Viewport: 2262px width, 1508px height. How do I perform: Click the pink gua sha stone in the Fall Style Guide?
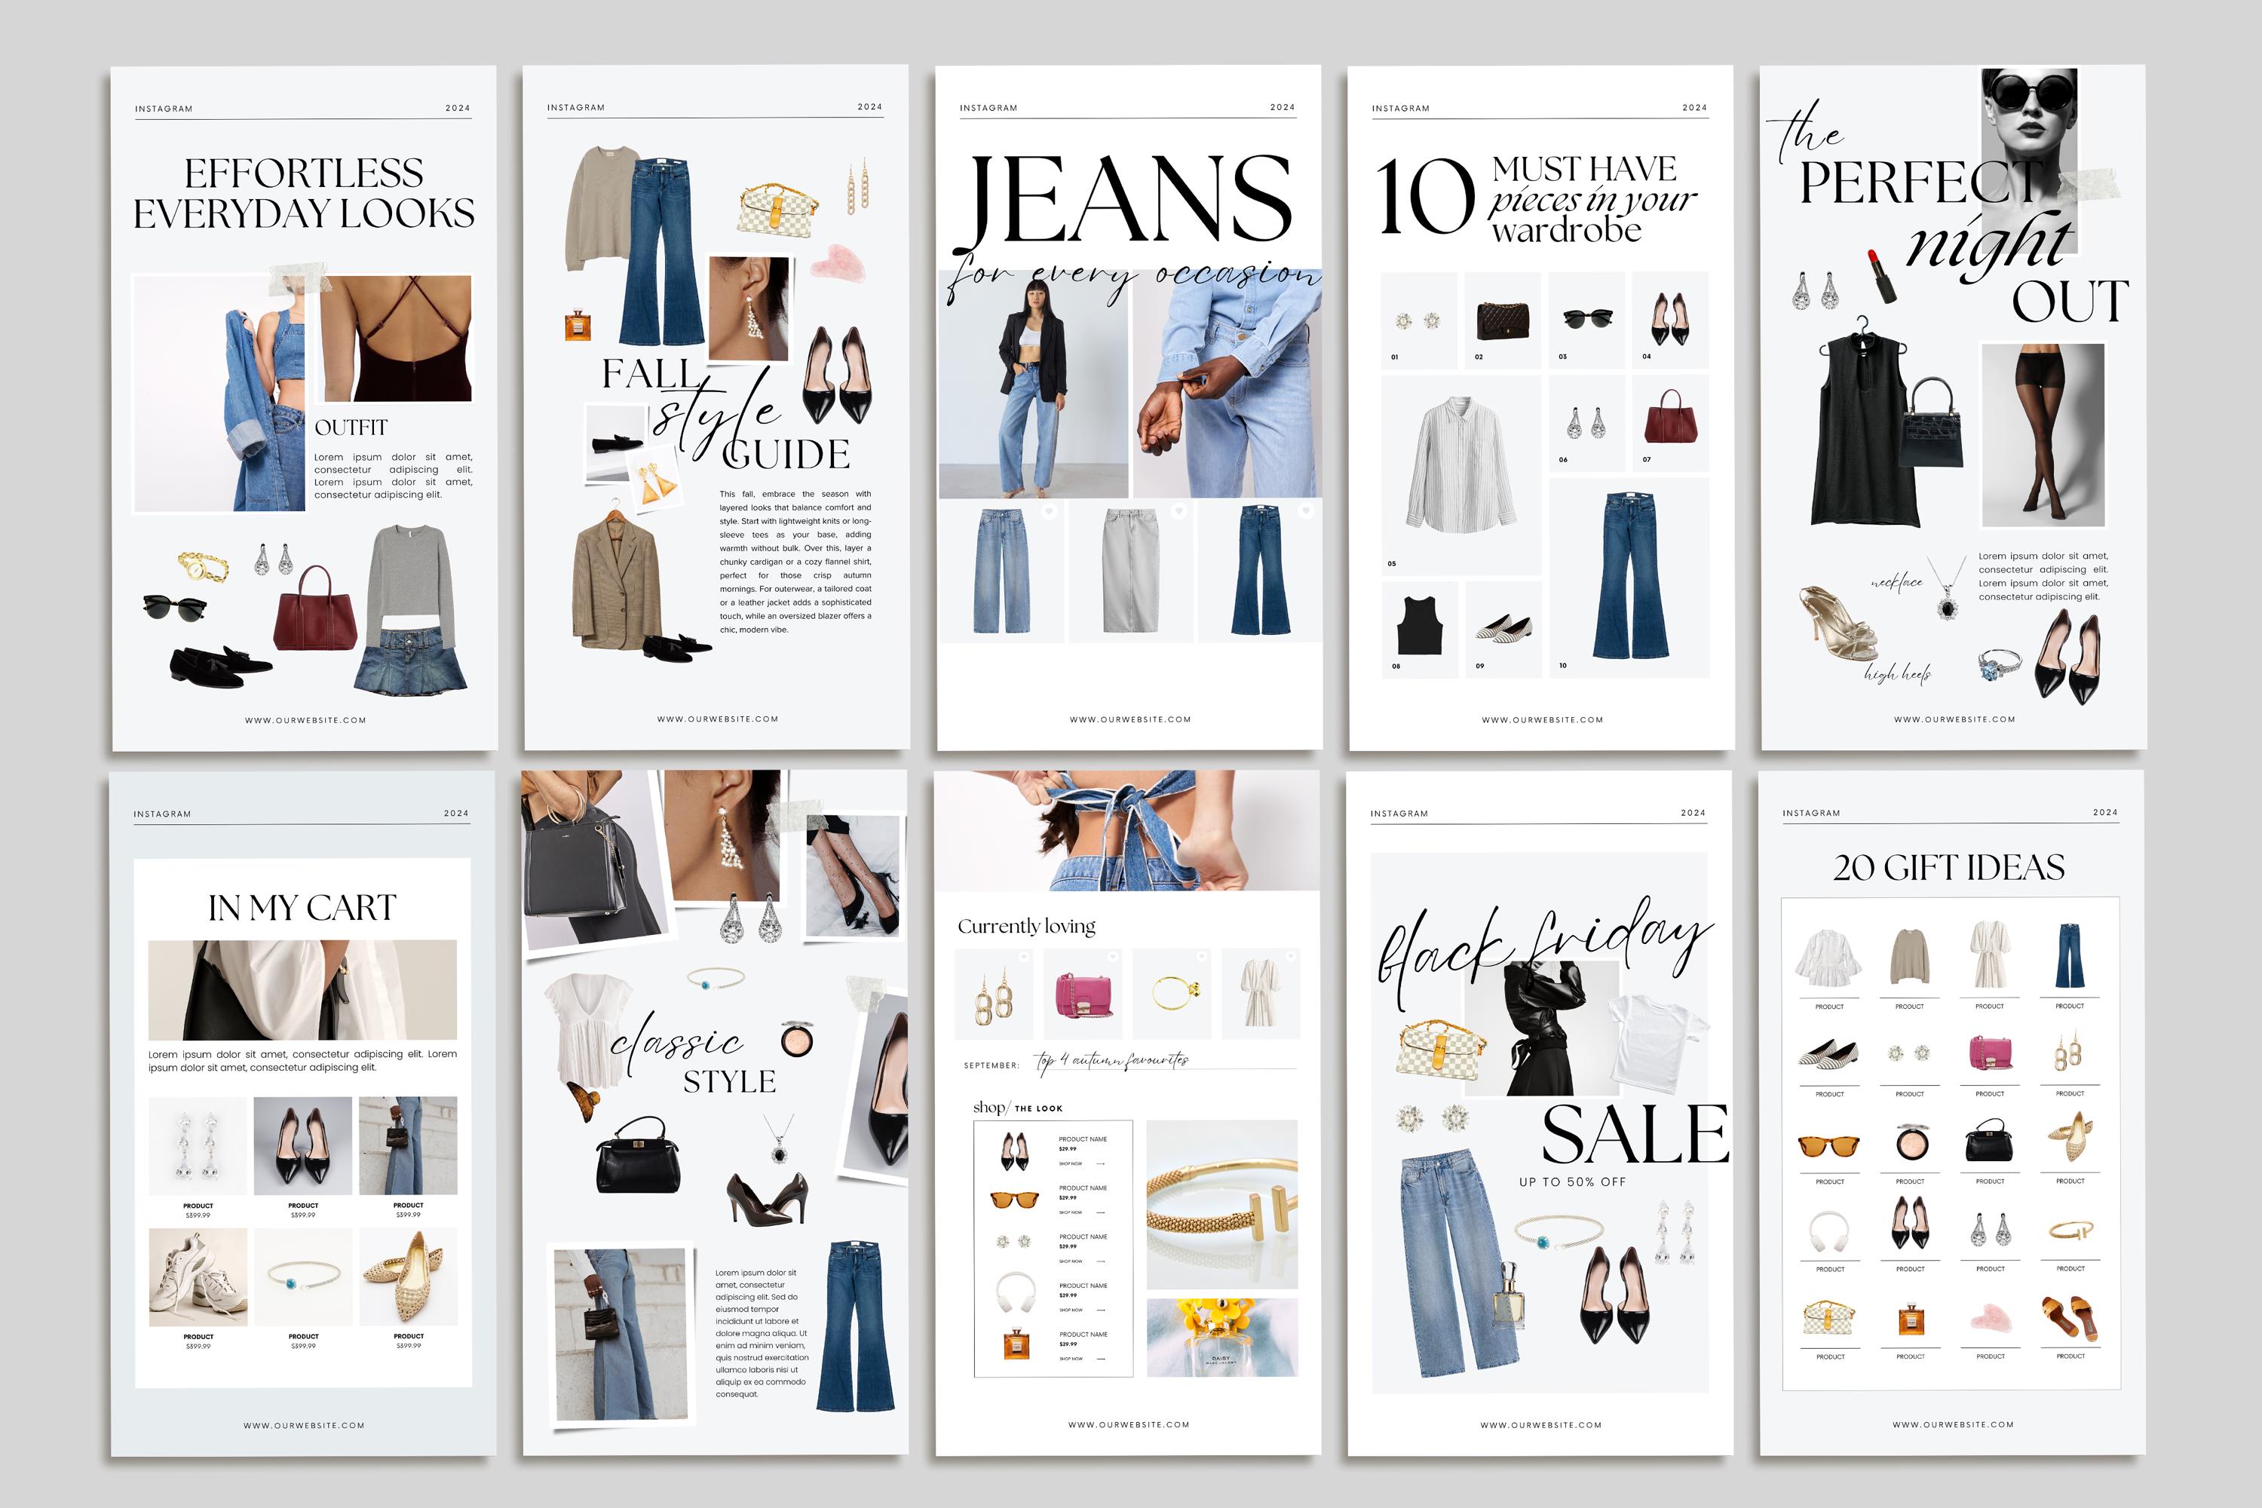(x=838, y=262)
